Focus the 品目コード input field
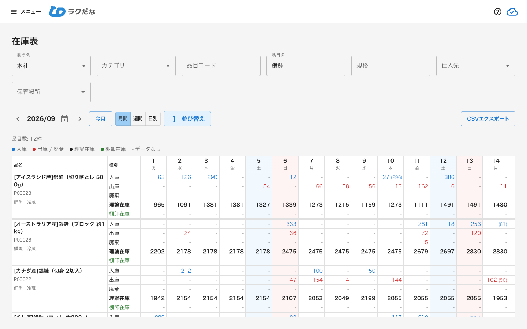 click(221, 66)
